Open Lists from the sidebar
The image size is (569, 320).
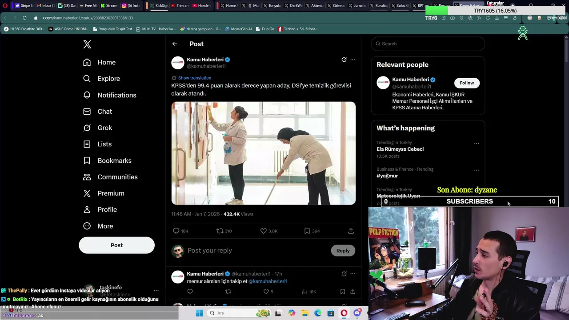tap(97, 144)
